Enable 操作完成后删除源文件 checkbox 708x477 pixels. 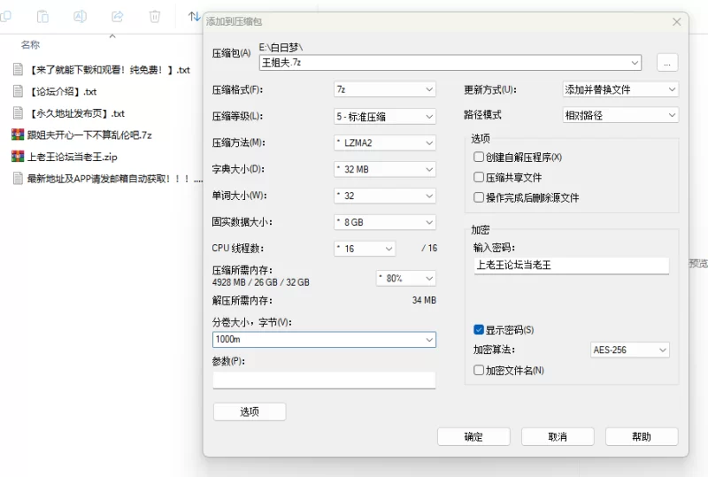click(x=479, y=197)
